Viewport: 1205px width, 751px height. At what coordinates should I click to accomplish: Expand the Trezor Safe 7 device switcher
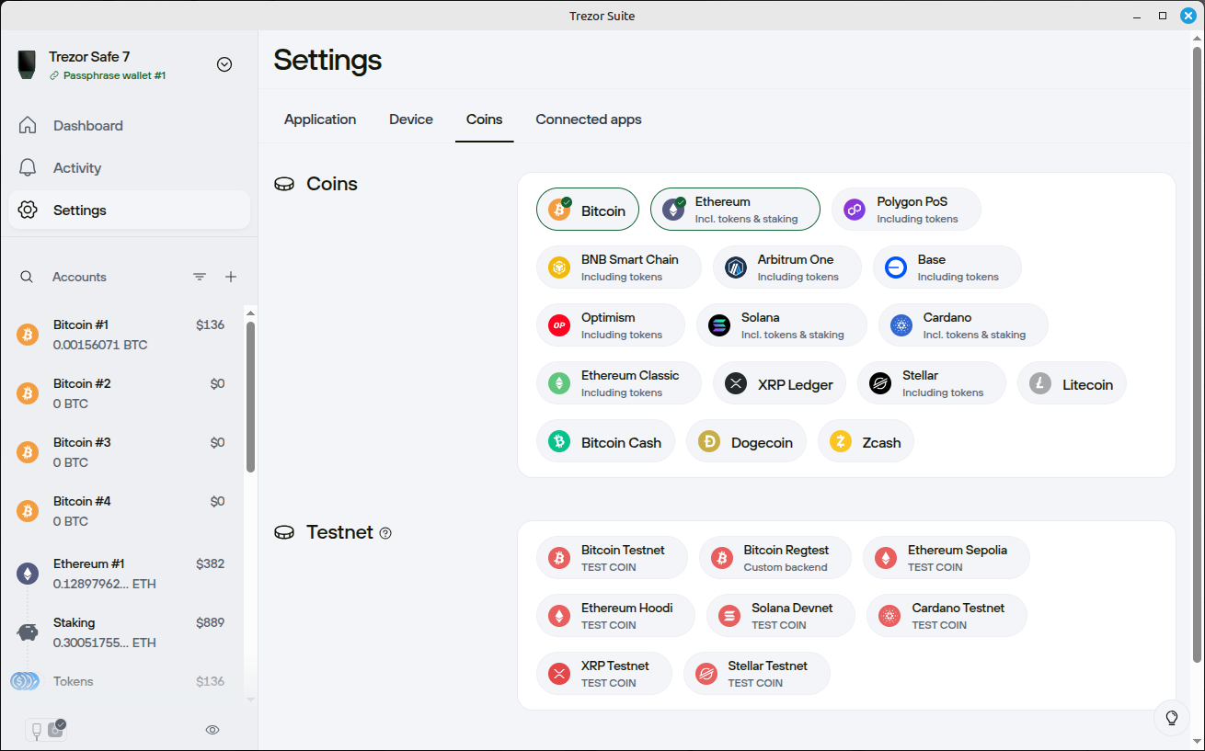point(224,64)
